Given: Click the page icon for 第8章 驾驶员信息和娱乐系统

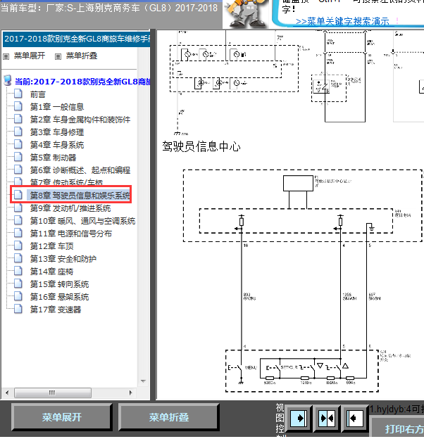Looking at the screenshot, I should (18, 195).
